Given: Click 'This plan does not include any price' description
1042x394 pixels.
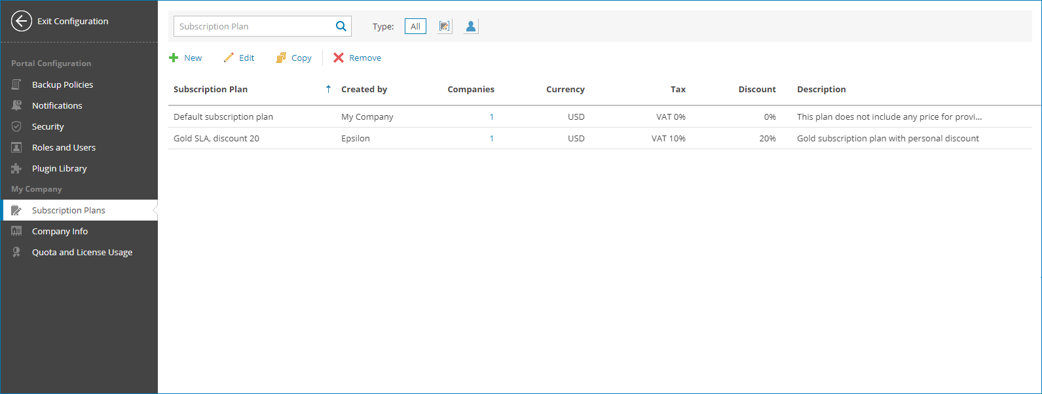Looking at the screenshot, I should click(889, 116).
